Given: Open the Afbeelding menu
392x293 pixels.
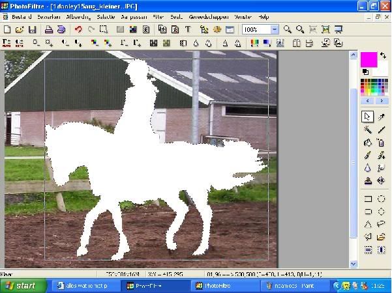Looking at the screenshot, I should click(x=78, y=17).
